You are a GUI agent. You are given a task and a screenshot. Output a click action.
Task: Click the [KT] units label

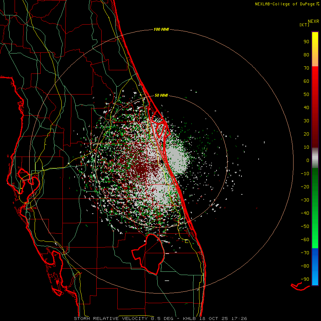click(304, 25)
